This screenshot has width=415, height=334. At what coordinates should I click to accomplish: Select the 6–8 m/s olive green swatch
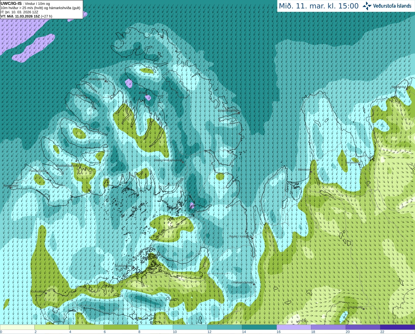121,327
